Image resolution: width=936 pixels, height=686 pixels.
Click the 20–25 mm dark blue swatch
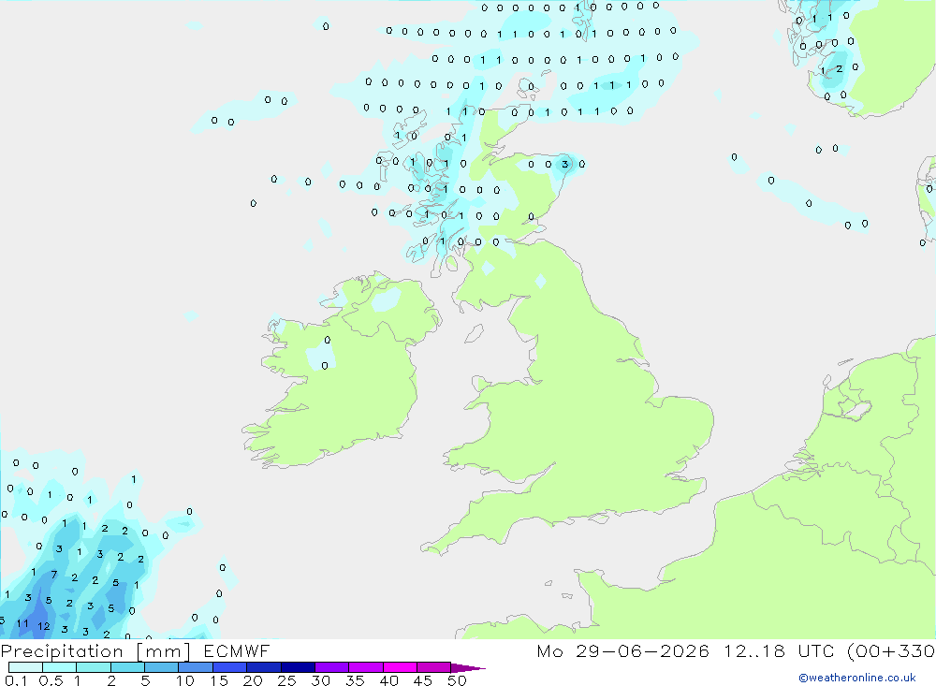[263, 667]
